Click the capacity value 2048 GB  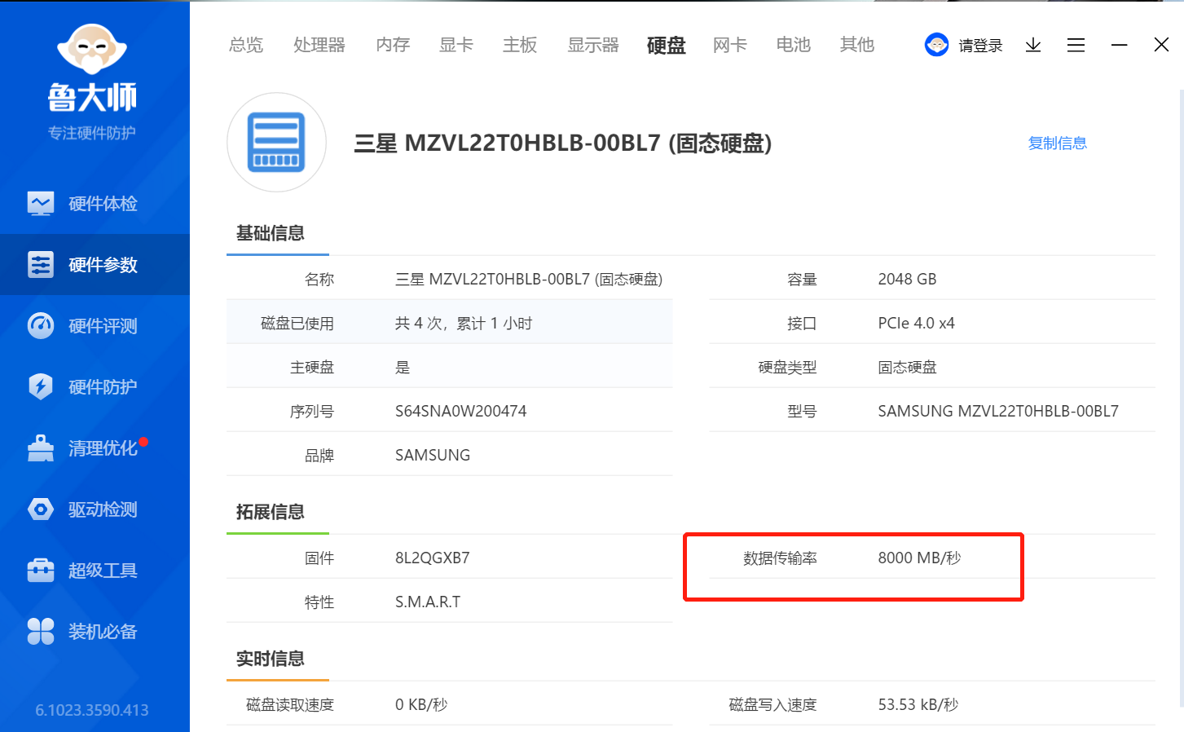[x=907, y=280]
